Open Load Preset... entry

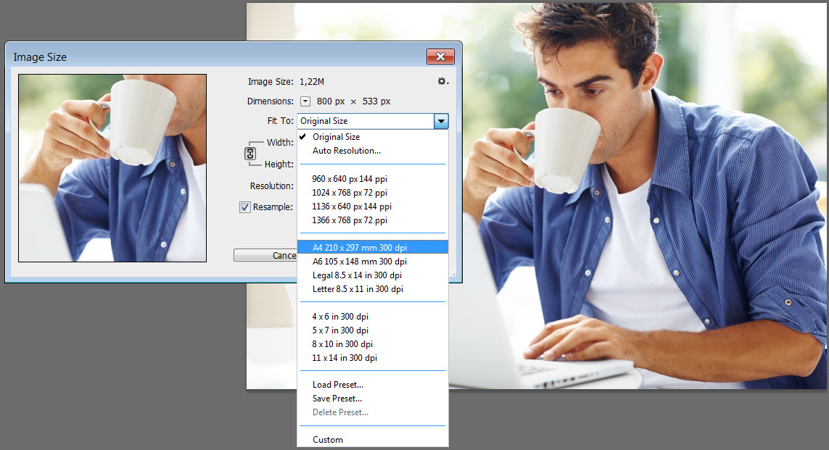pyautogui.click(x=373, y=385)
